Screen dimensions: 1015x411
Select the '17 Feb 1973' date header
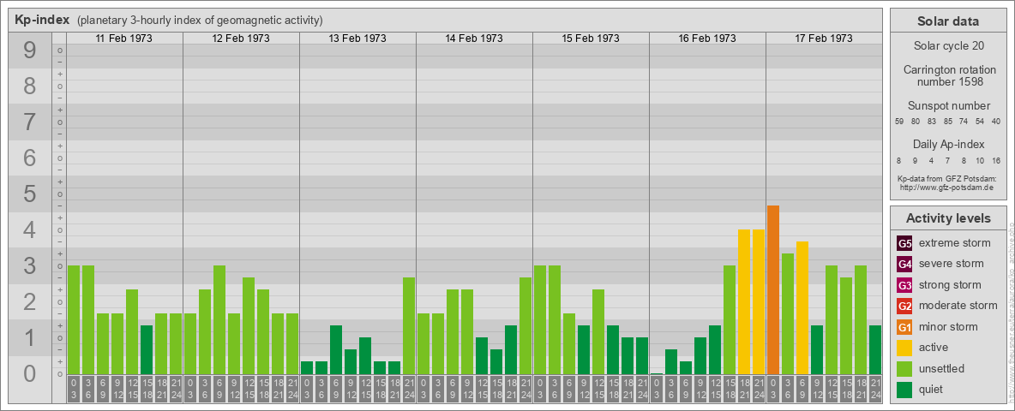pyautogui.click(x=823, y=39)
